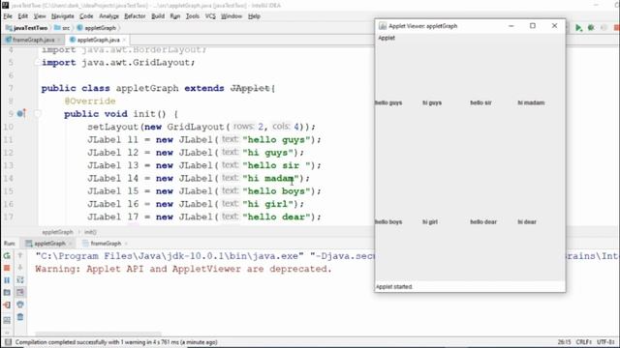Pause output using the blue pause icon
Image resolution: width=620 pixels, height=348 pixels.
pyautogui.click(x=7, y=280)
